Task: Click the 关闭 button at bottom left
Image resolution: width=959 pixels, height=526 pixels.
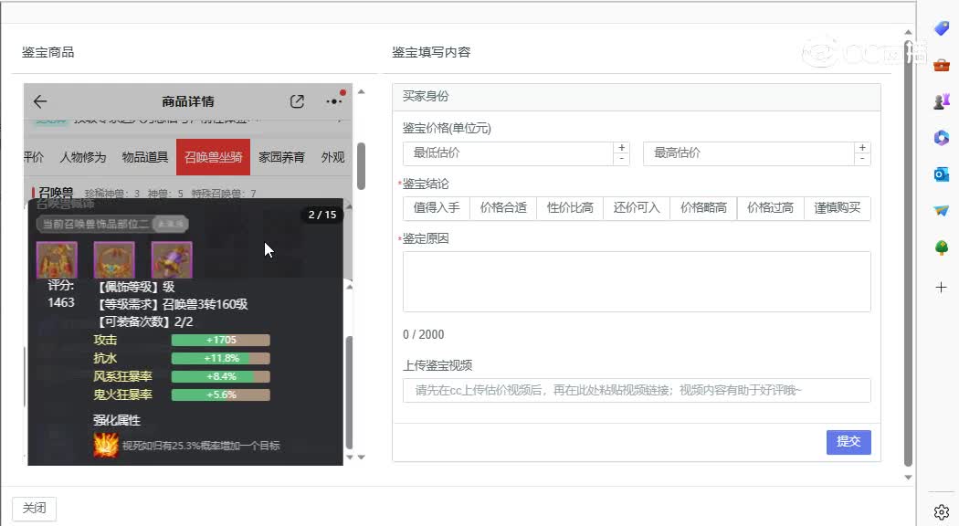Action: coord(35,509)
